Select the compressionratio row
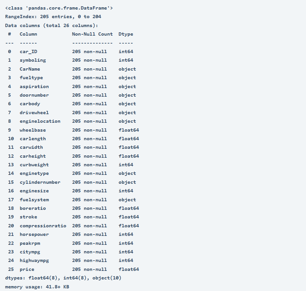This screenshot has height=291, width=306. [x=43, y=226]
